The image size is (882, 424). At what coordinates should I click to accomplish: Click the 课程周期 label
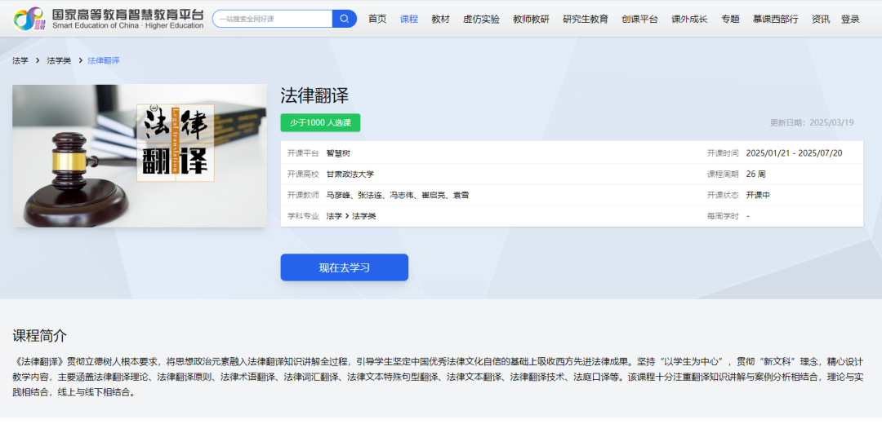pos(723,174)
